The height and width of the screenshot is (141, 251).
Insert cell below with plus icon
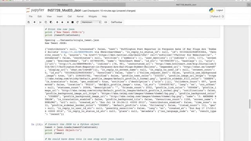coord(35,22)
